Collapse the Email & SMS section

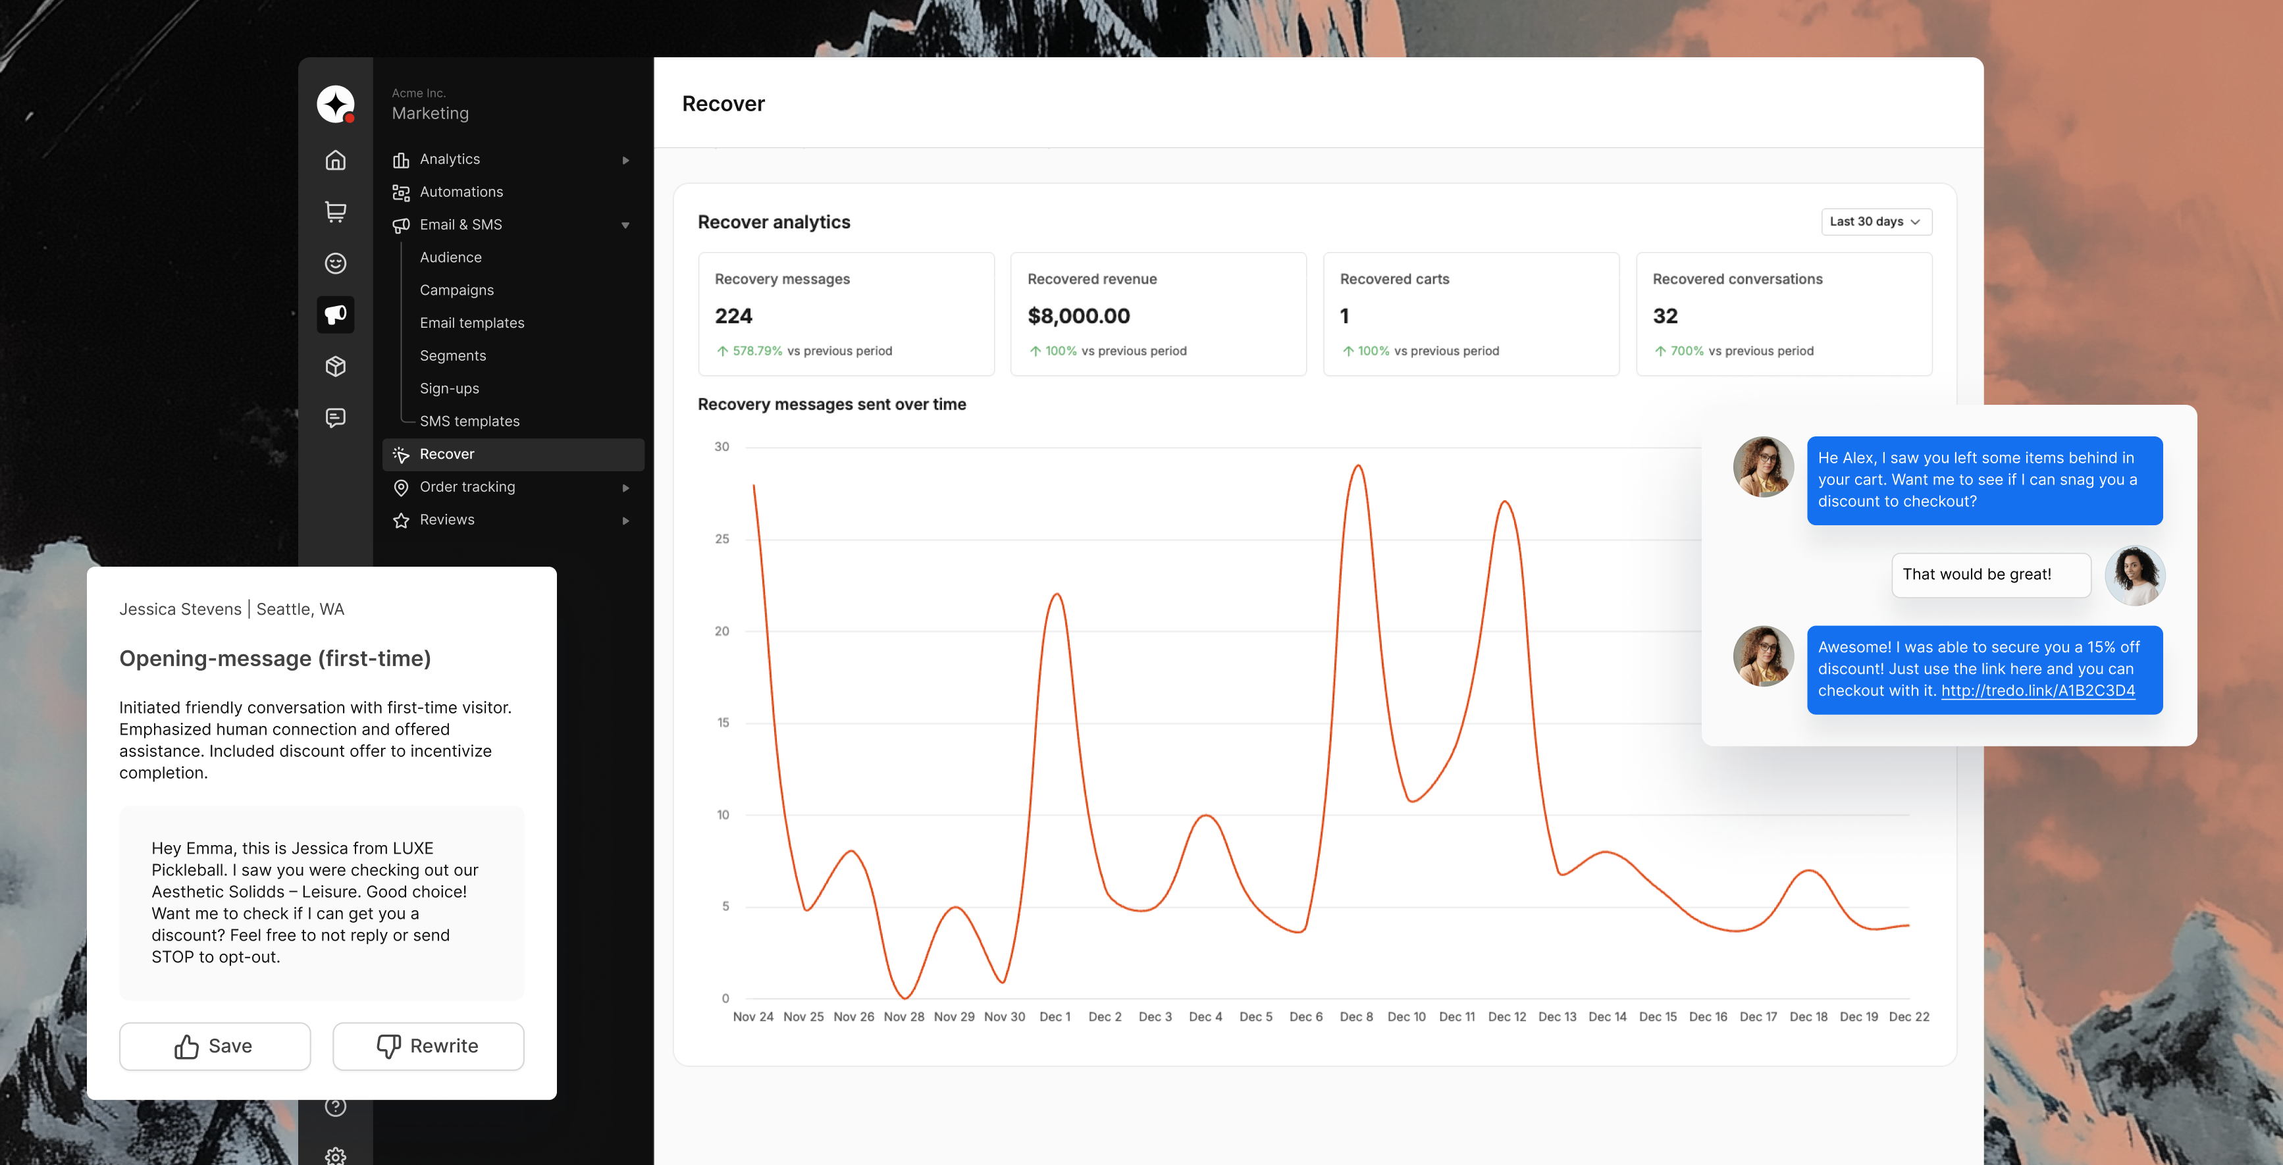click(x=625, y=225)
